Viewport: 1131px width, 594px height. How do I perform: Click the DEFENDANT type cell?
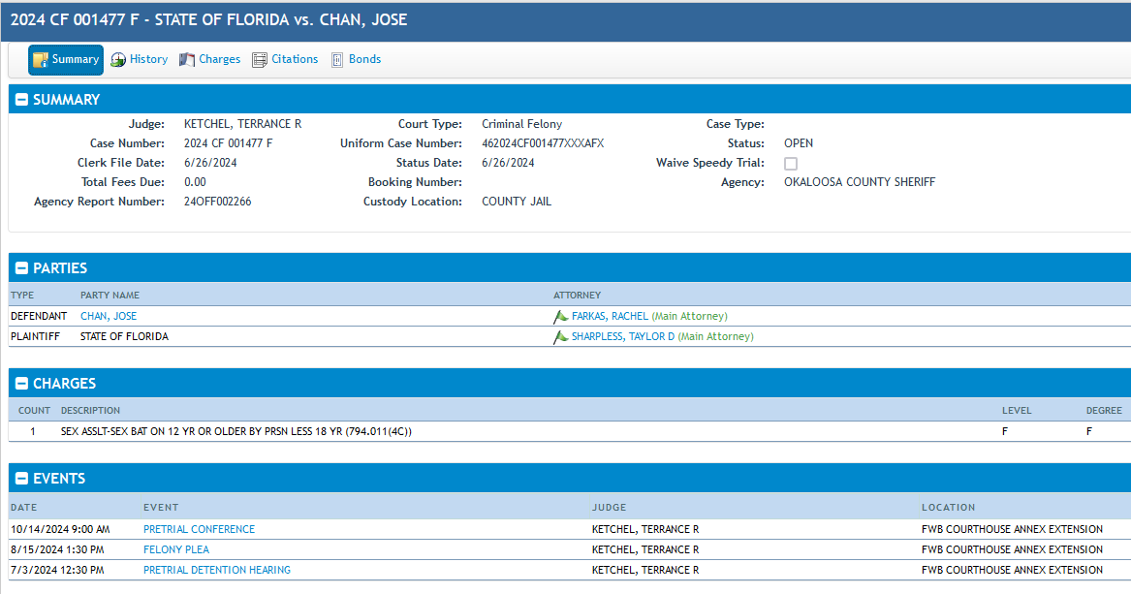(x=39, y=317)
